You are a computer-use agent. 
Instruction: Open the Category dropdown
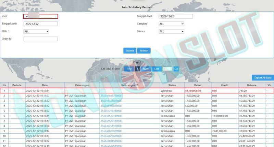pyautogui.click(x=171, y=24)
